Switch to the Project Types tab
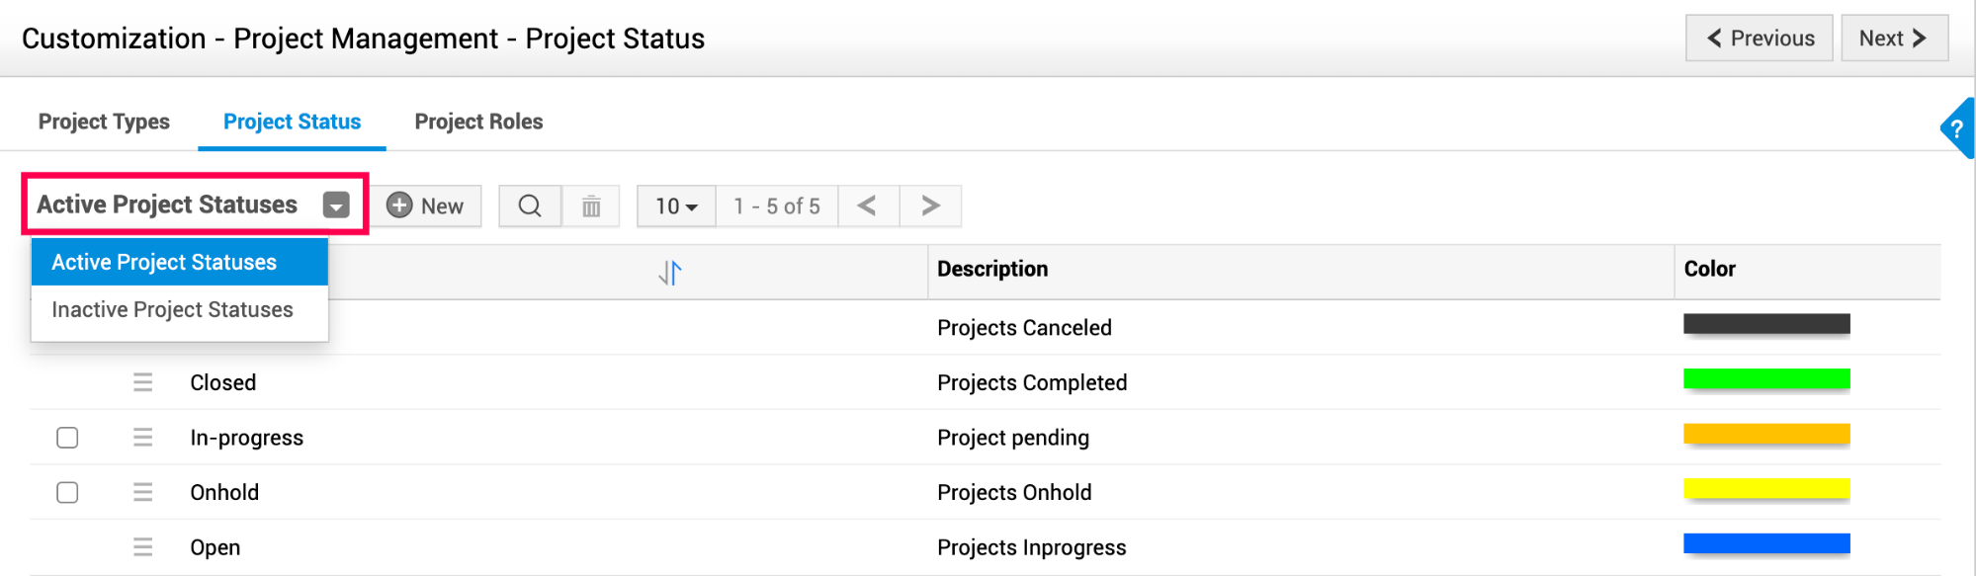This screenshot has height=576, width=1976. coord(104,122)
